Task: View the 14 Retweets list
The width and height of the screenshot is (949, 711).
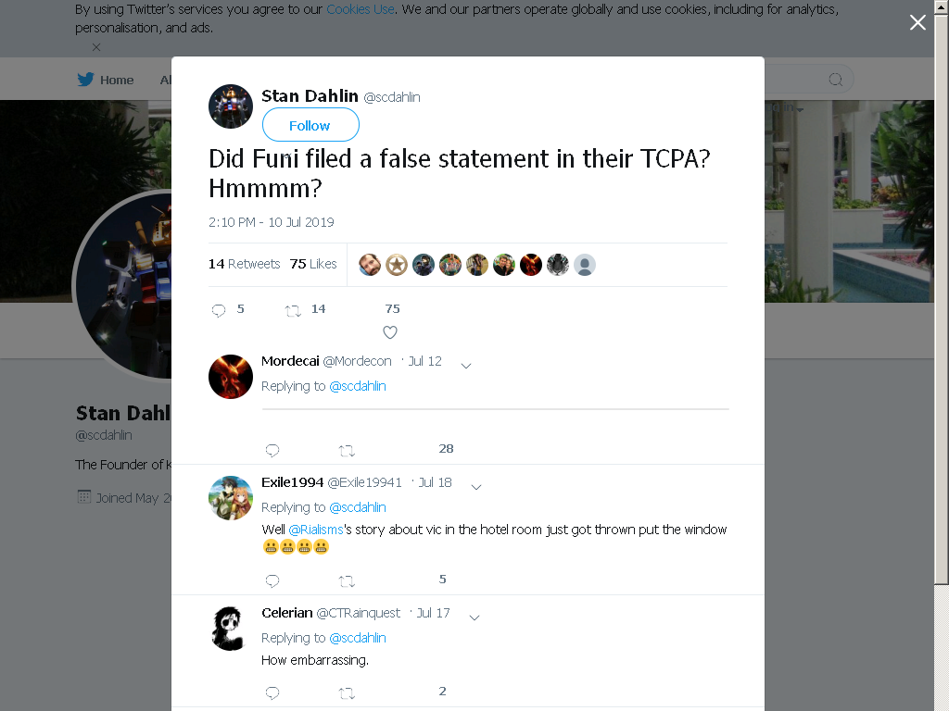Action: pos(244,264)
